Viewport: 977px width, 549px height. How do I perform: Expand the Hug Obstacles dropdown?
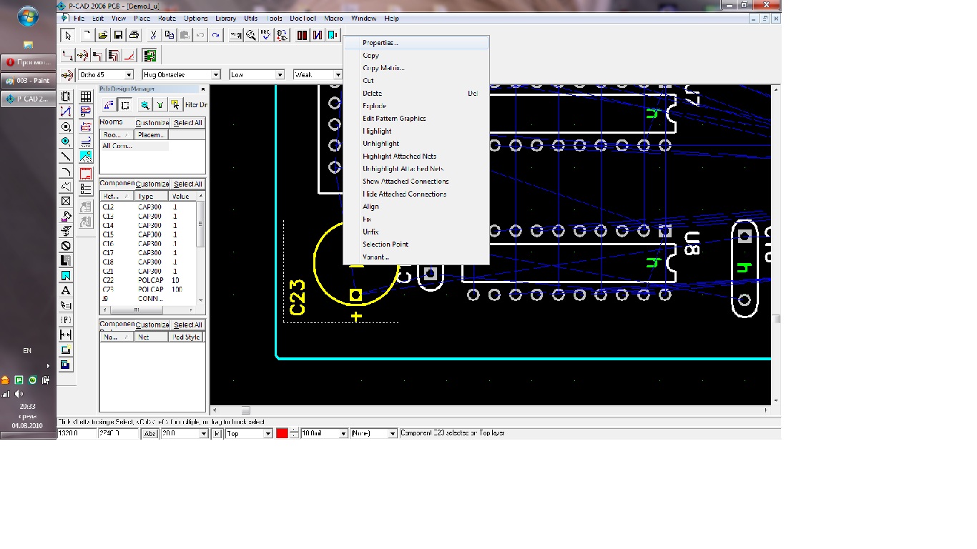click(215, 75)
